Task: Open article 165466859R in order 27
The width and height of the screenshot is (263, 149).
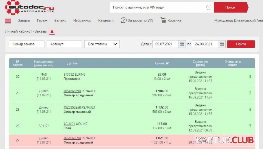Action: (x=72, y=138)
